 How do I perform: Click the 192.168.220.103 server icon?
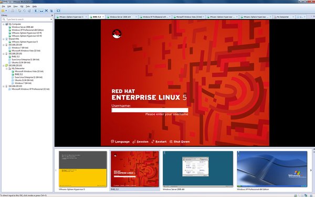click(7, 86)
